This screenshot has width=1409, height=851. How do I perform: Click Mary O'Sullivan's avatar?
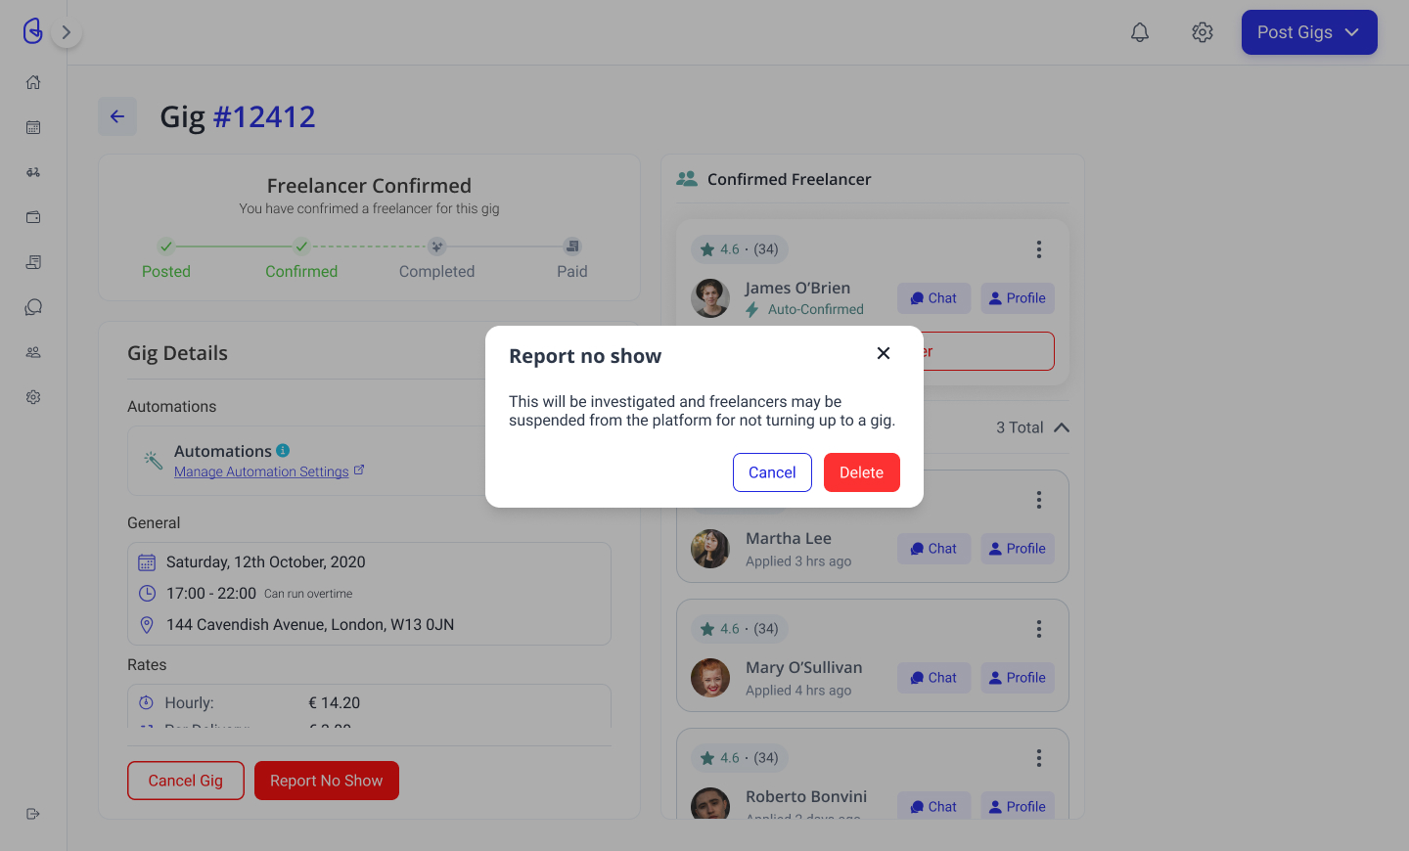point(710,678)
